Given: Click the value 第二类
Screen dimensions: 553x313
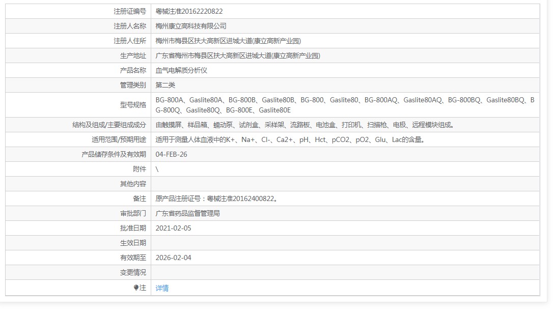Looking at the screenshot, I should pyautogui.click(x=165, y=86).
